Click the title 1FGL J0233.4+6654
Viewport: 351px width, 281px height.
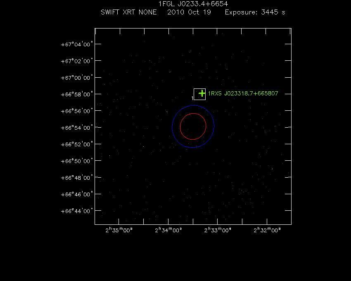pos(193,4)
